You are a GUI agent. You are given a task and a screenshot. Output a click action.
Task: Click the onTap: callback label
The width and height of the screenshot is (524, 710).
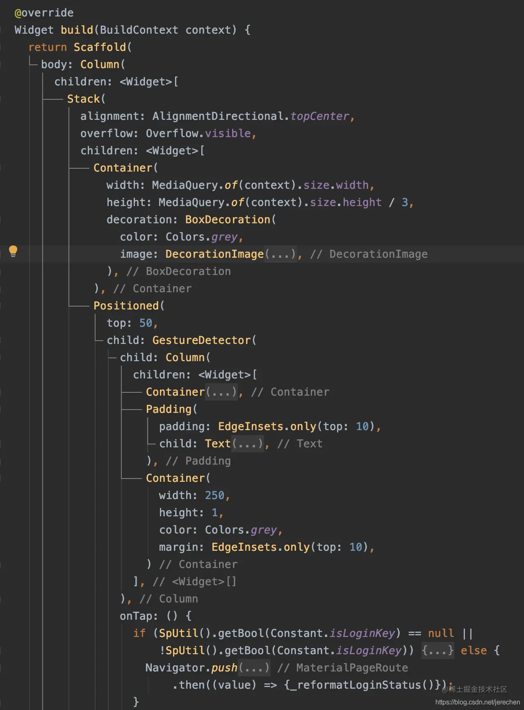click(139, 616)
